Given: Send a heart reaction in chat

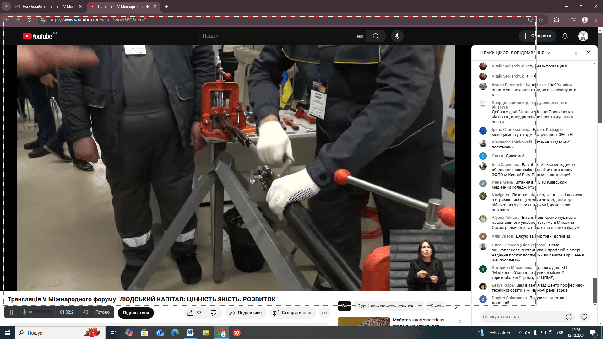Looking at the screenshot, I should coord(584,317).
